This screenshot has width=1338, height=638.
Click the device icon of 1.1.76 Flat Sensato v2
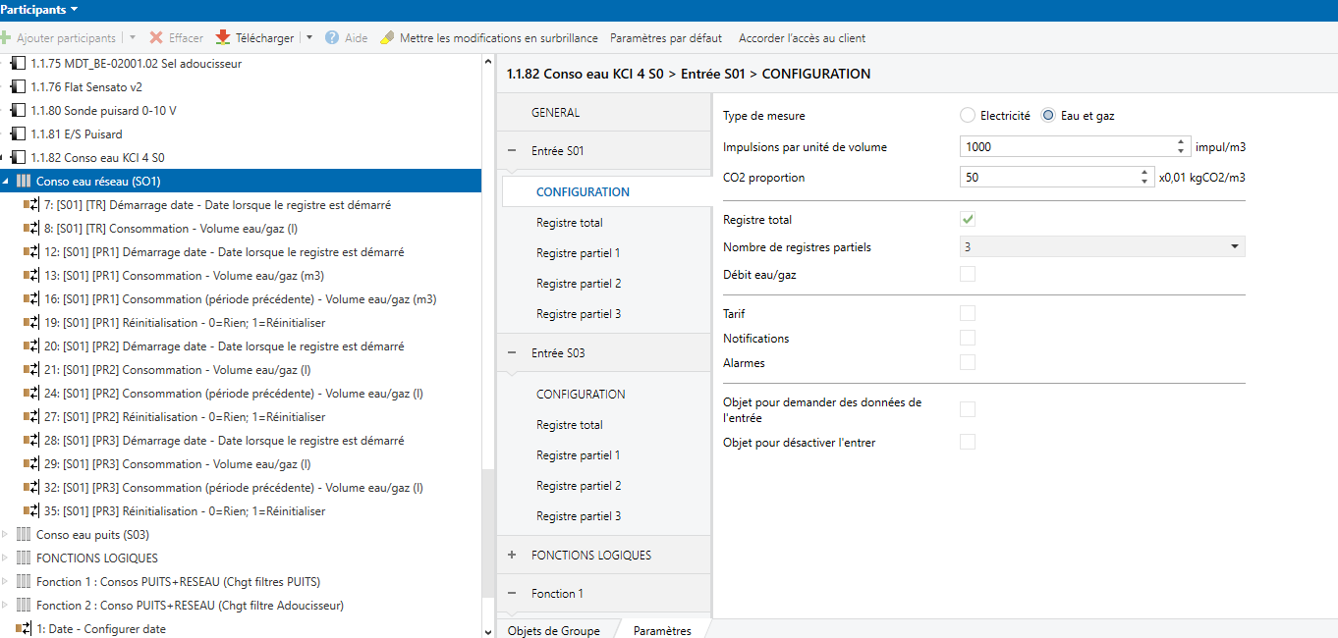coord(17,86)
